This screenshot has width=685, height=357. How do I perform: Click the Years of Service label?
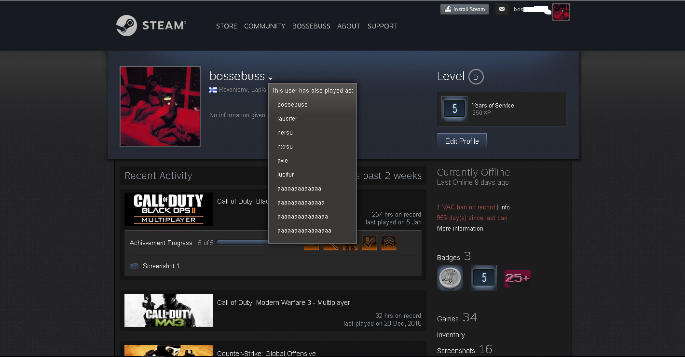click(x=493, y=106)
